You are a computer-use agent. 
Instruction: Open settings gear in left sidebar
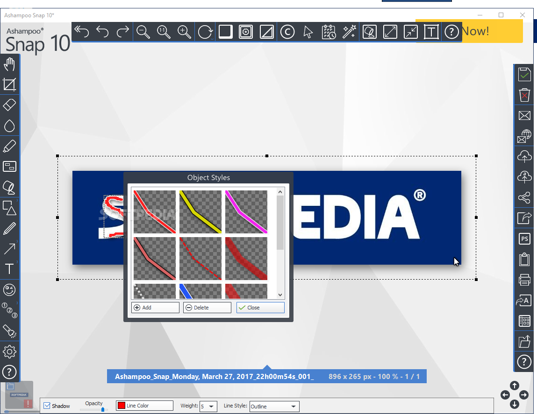(9, 351)
